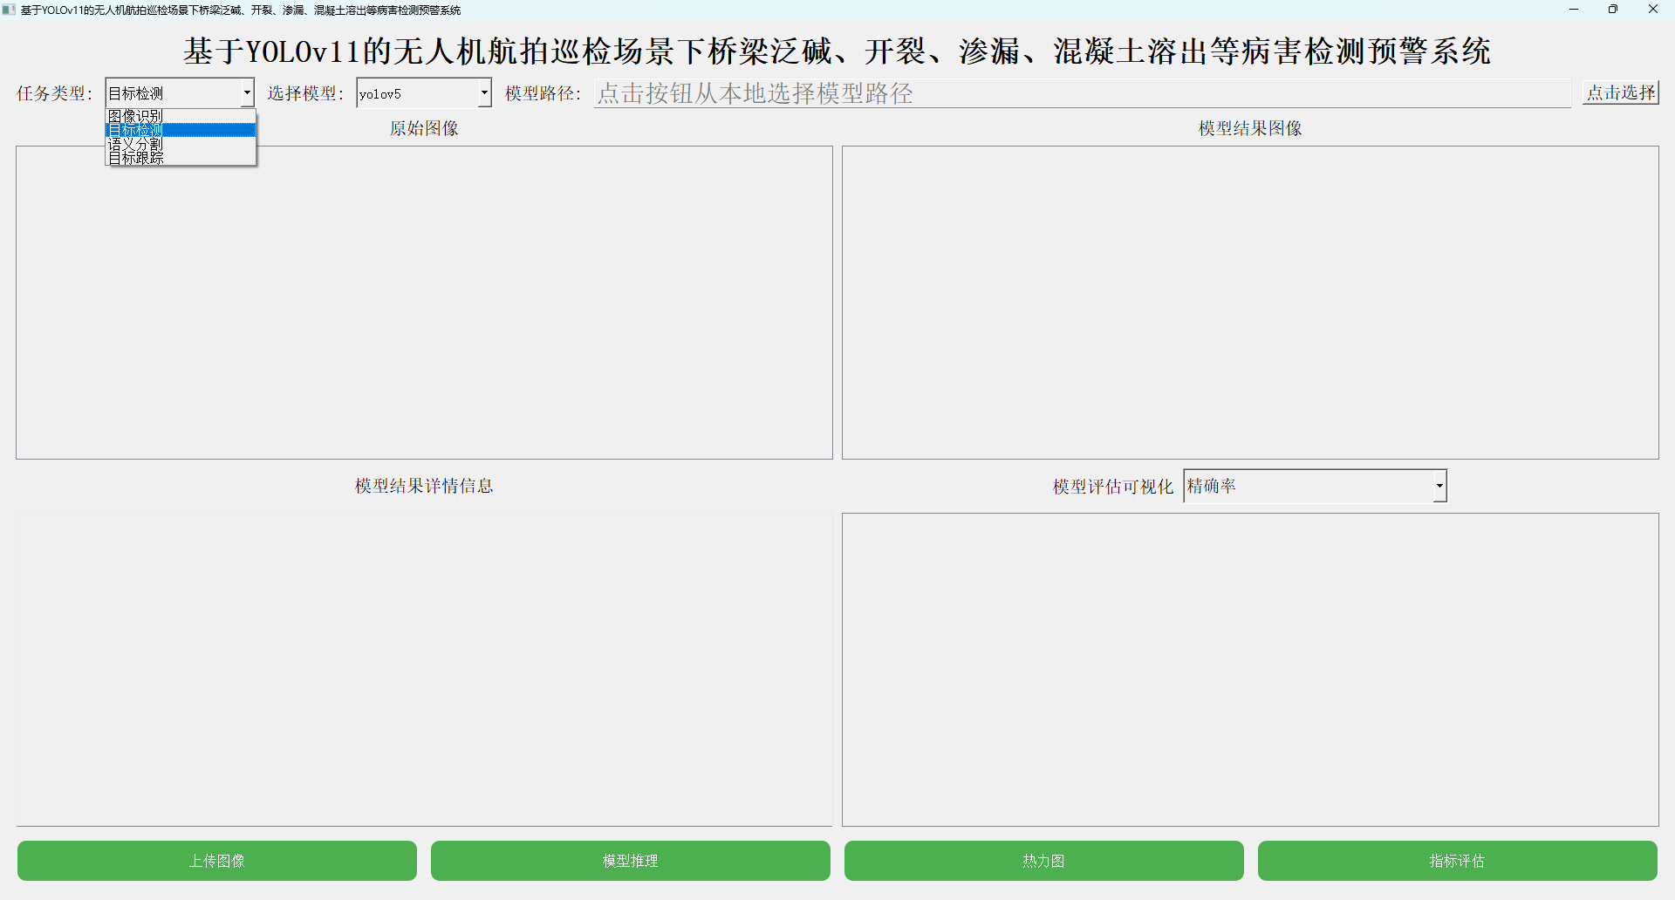1675x900 pixels.
Task: Click the model path input field
Action: (x=1083, y=93)
